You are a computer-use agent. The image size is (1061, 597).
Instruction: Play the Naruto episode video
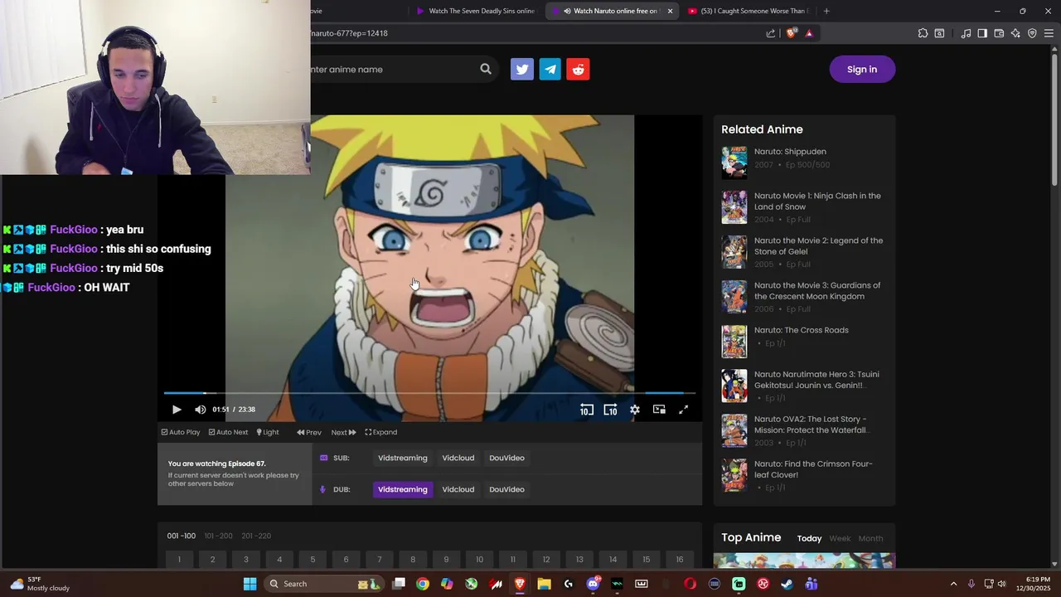(x=177, y=410)
